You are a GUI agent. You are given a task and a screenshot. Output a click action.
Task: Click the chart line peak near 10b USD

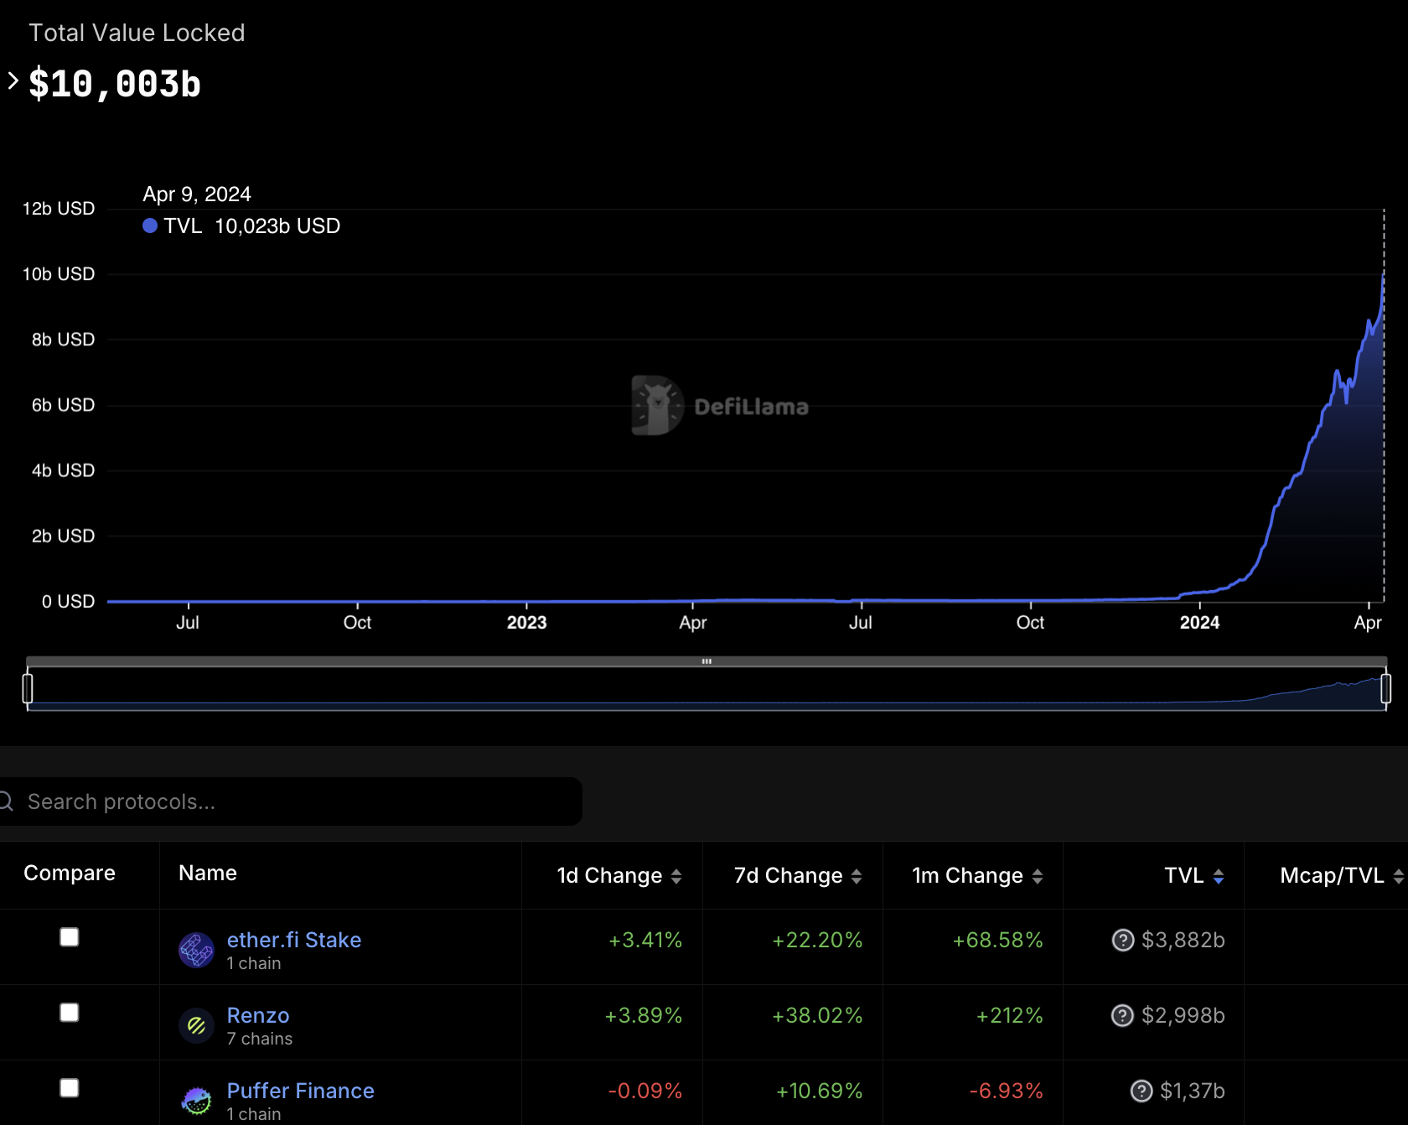1383,274
